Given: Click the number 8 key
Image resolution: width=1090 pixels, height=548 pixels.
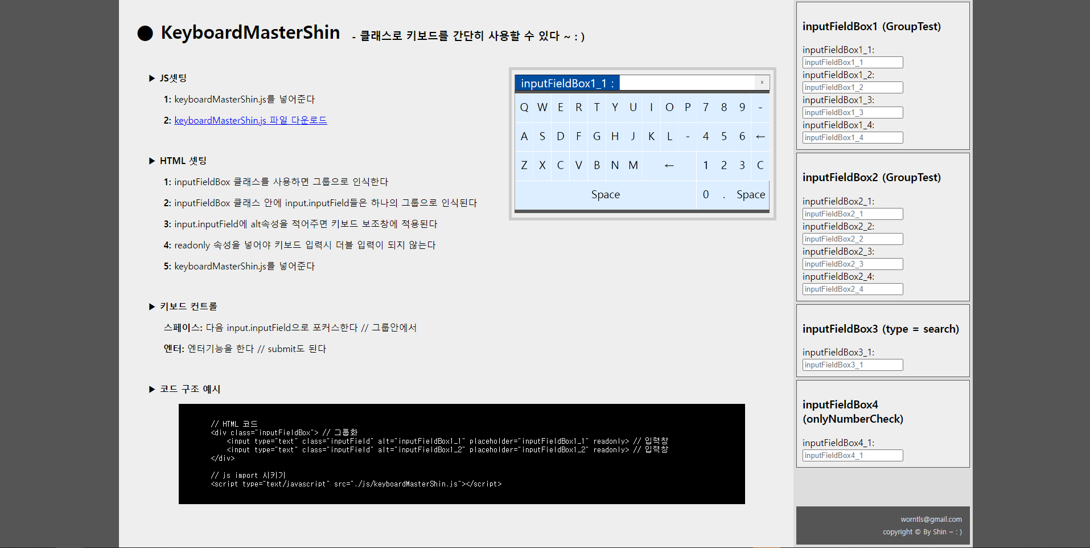Looking at the screenshot, I should click(x=724, y=107).
